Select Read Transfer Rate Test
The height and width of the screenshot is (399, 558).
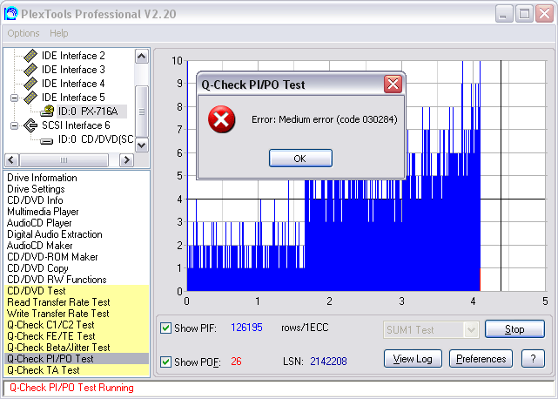[58, 302]
